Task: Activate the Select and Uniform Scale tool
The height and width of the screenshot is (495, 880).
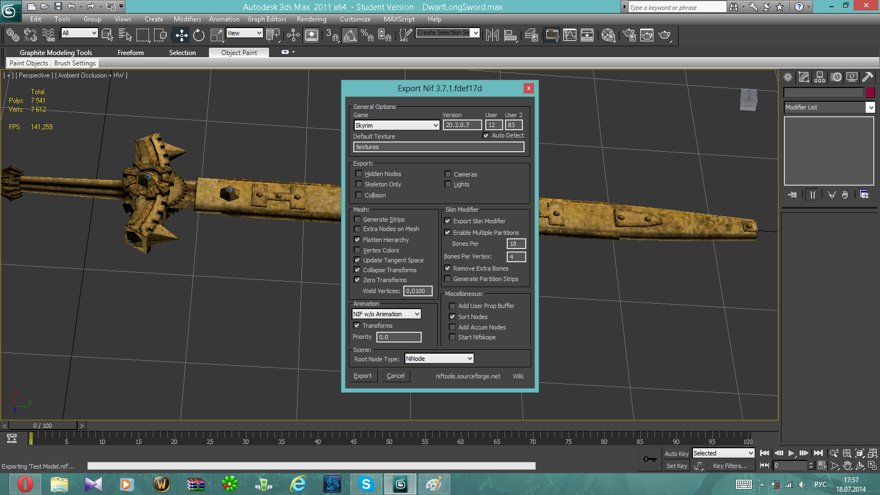Action: click(x=217, y=35)
